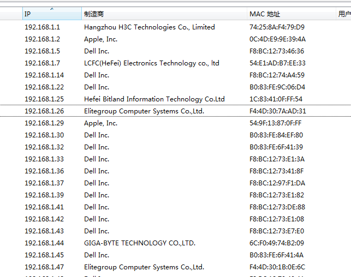This screenshot has width=351, height=277.
Task: Select the Hefei Bitland Information Technology entry
Action: pyautogui.click(x=154, y=99)
